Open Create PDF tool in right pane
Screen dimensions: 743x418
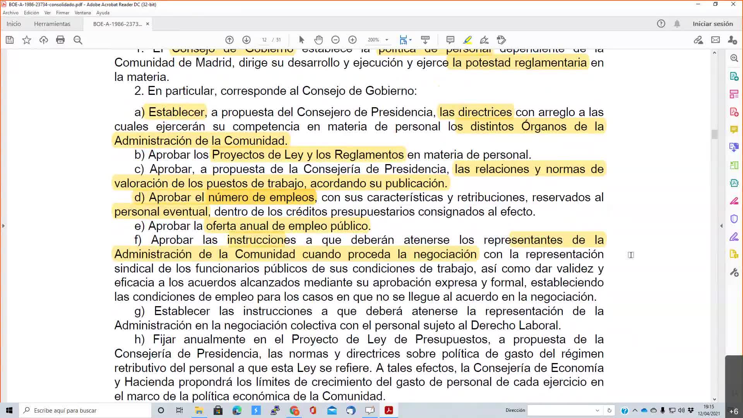(734, 112)
